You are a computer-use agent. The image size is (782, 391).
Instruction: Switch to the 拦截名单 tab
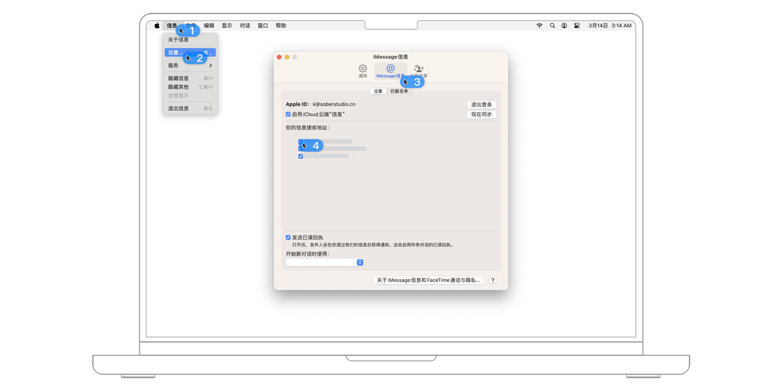399,91
